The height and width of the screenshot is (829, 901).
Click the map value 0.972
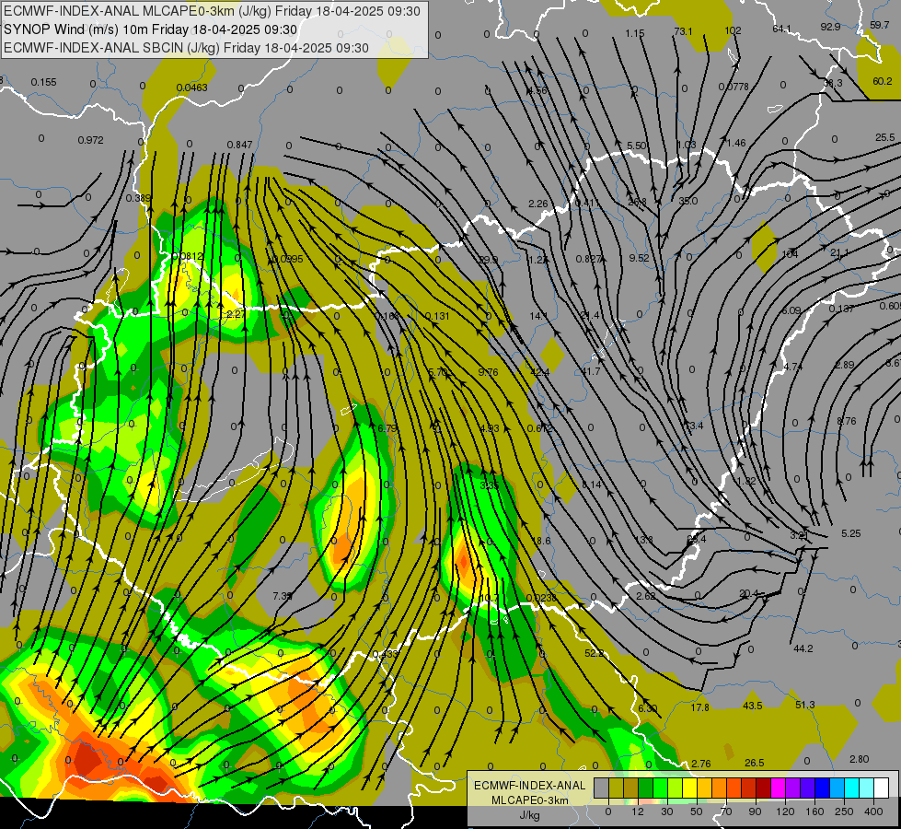(90, 140)
